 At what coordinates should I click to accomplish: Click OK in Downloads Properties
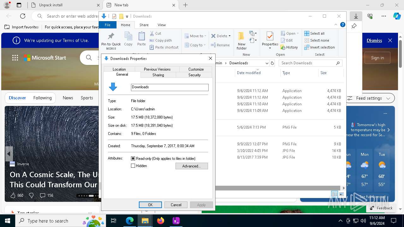coord(150,205)
